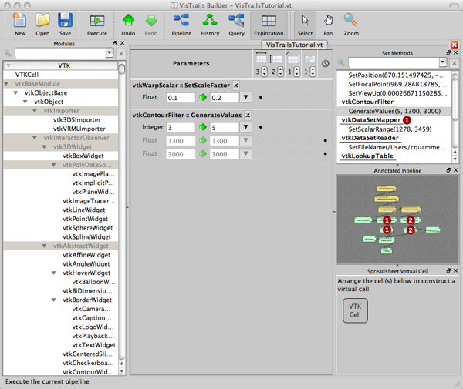Select VTKCell in module list
Image resolution: width=463 pixels, height=389 pixels.
point(27,75)
